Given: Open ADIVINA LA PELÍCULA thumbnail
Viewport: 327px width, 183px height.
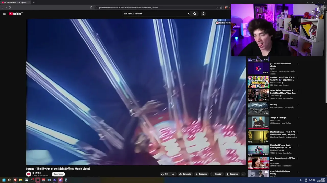Looking at the screenshot, I should click(258, 82).
